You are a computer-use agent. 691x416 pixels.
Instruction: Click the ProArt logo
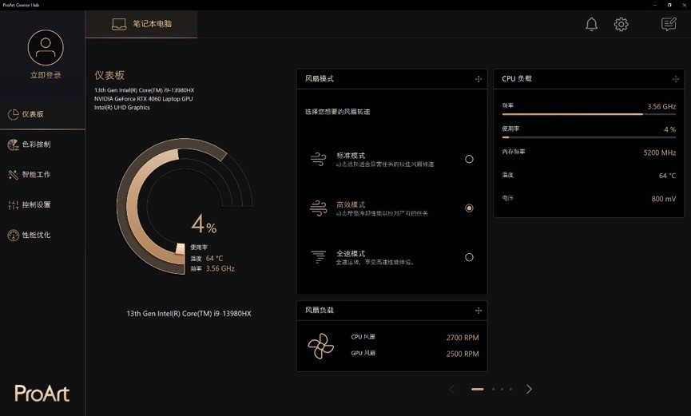(42, 394)
